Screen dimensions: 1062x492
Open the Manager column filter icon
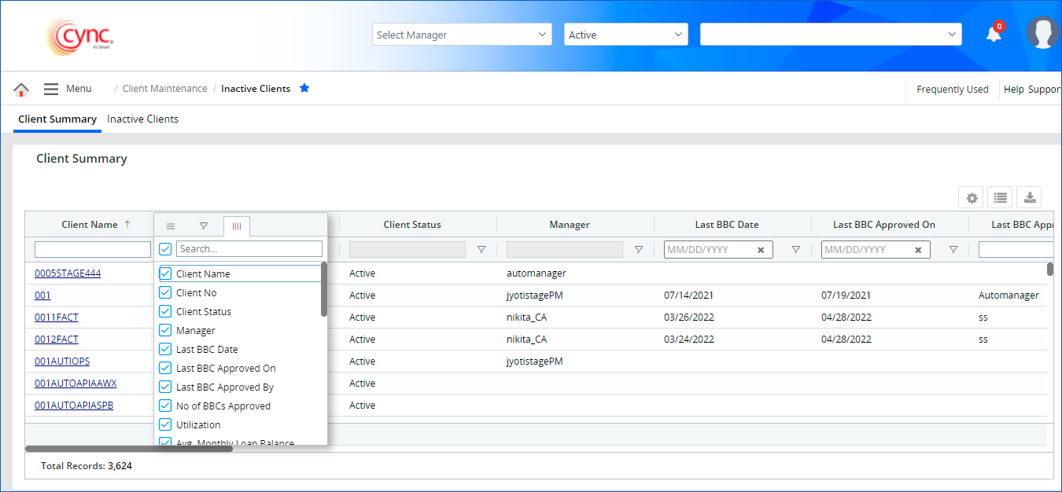639,250
